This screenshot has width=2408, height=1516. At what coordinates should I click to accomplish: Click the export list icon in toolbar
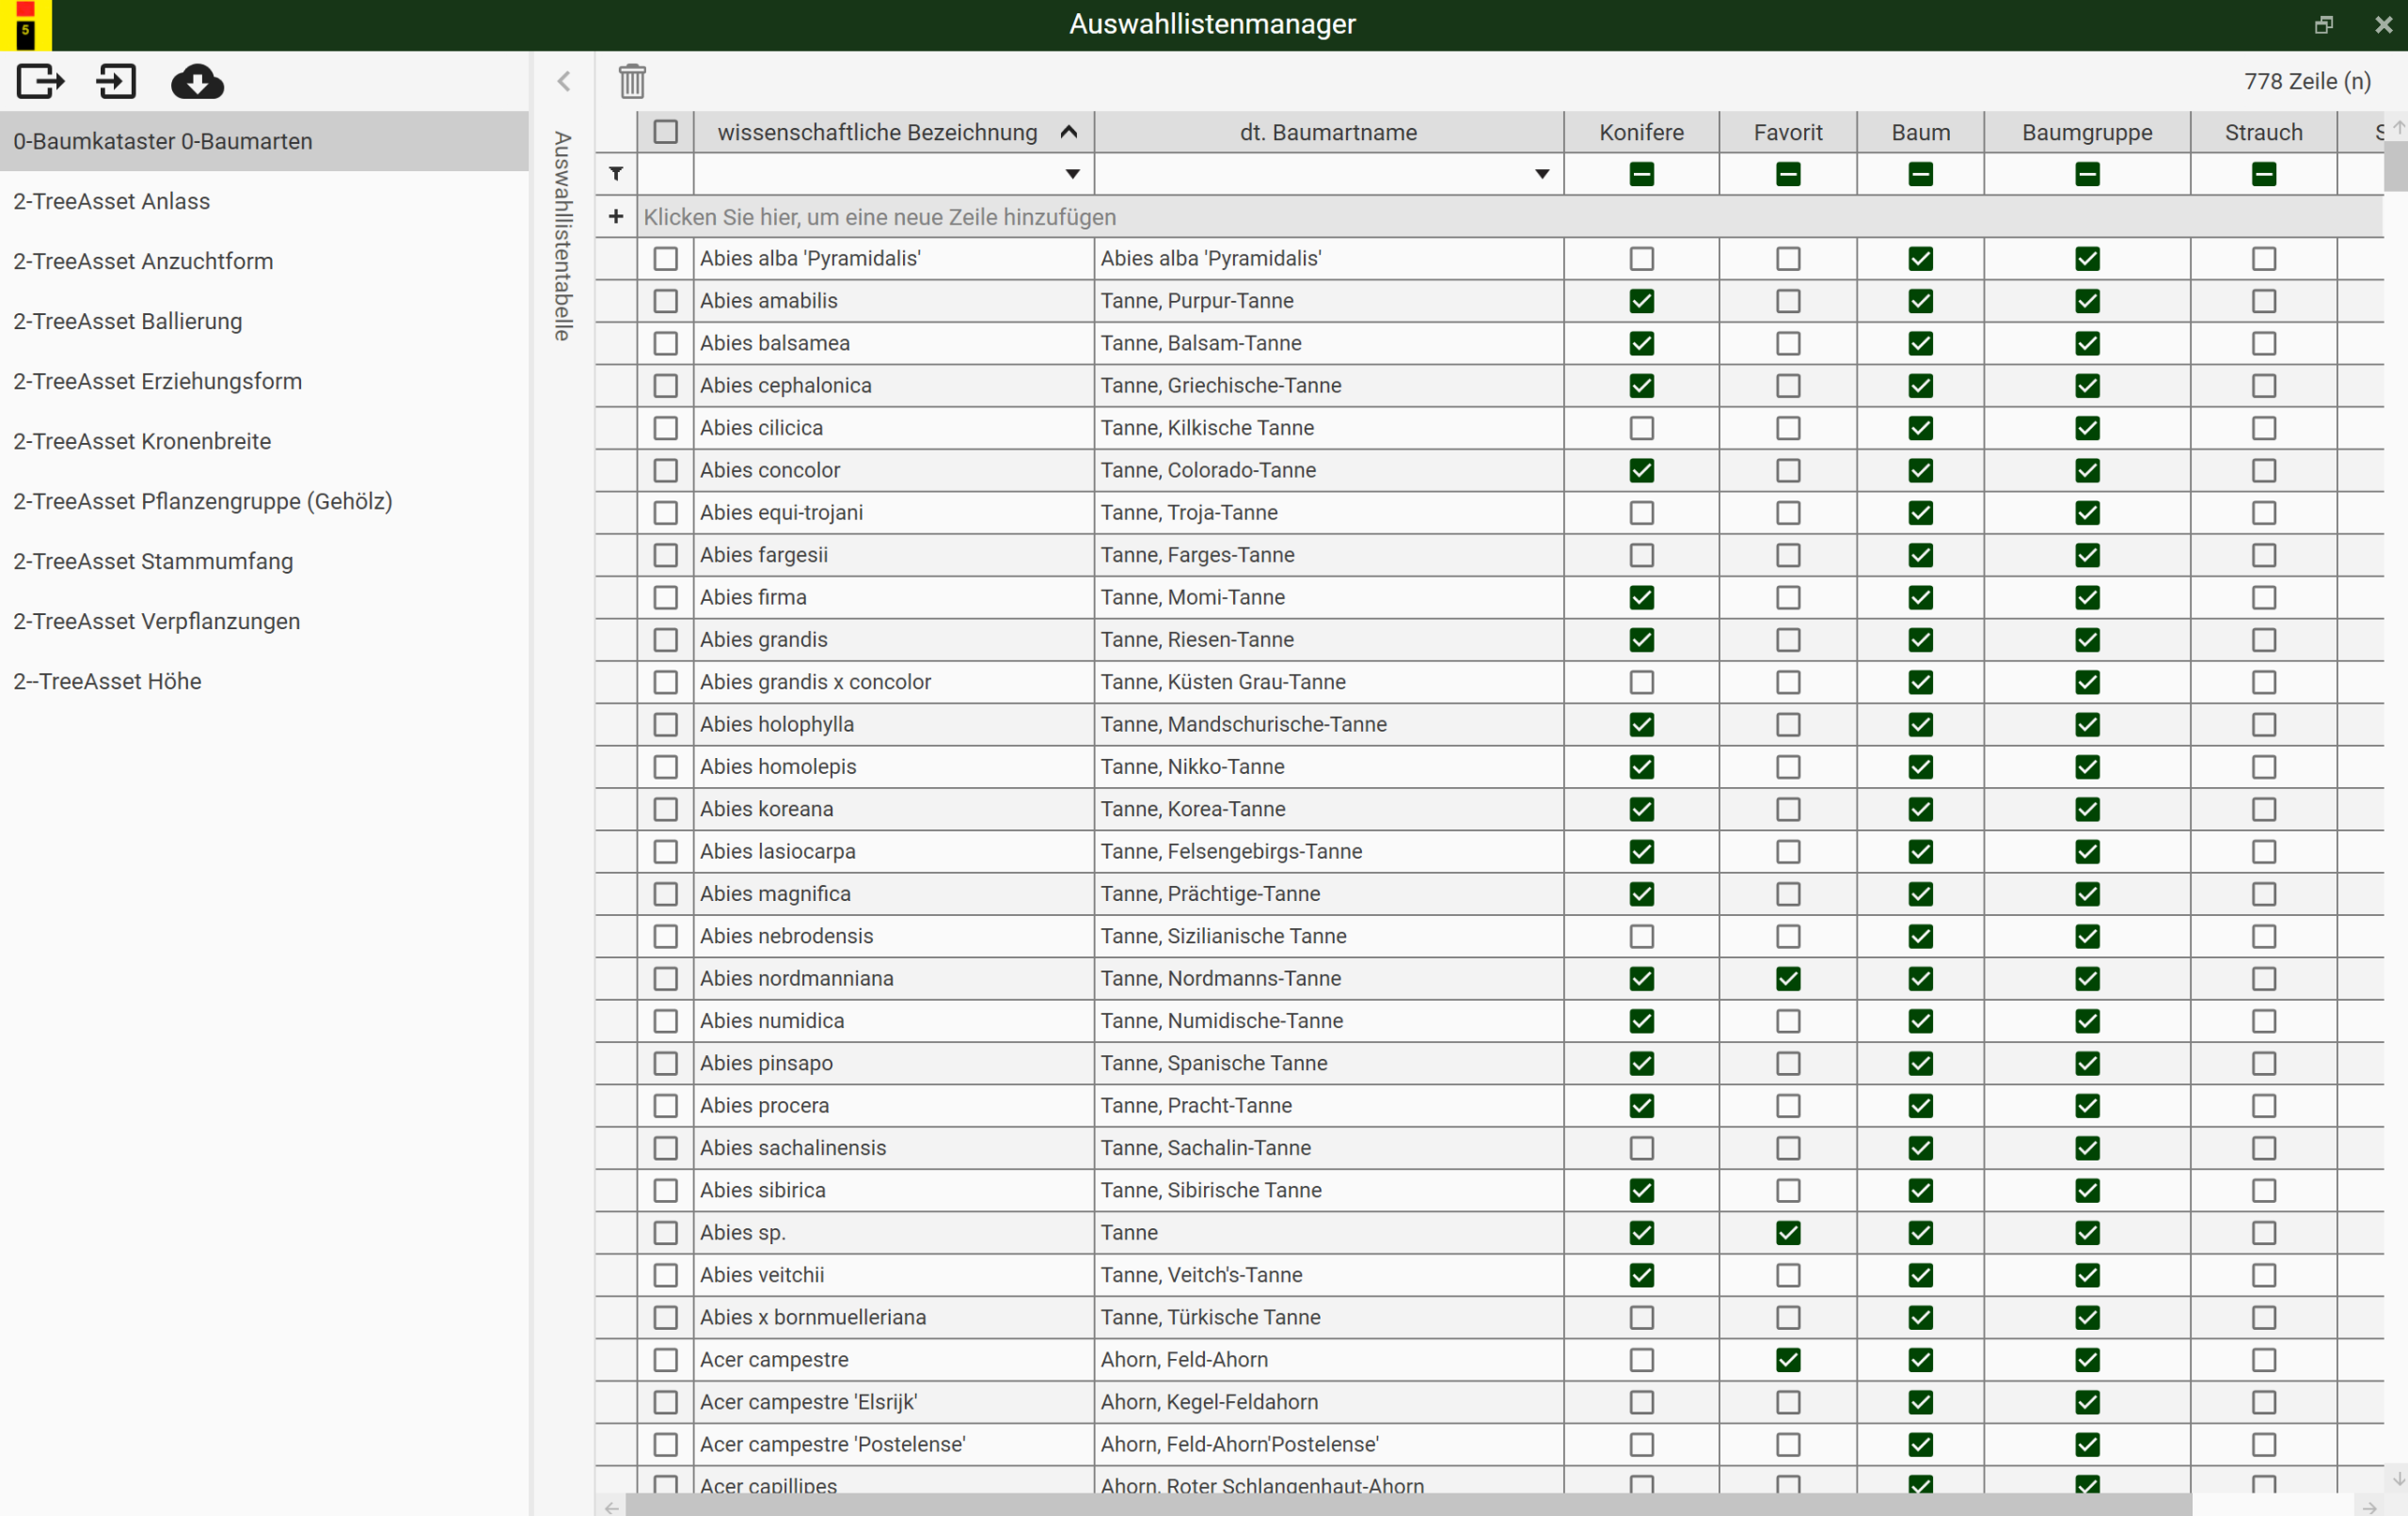(x=40, y=81)
